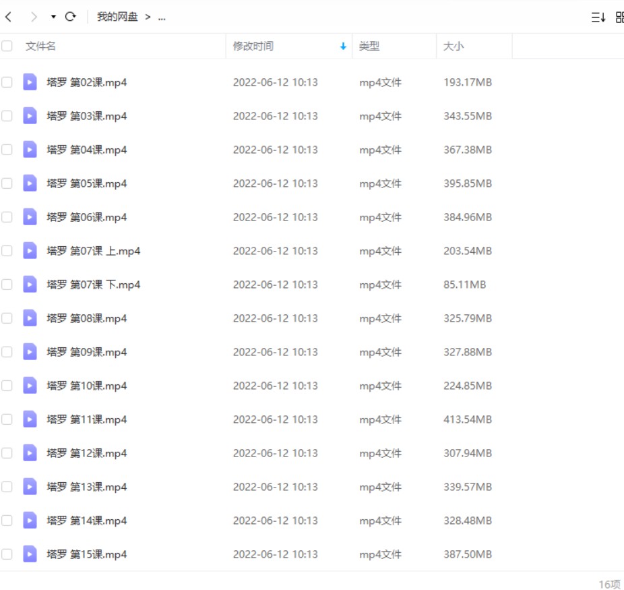This screenshot has width=624, height=590.
Task: Select file name 塔罗 第07课 下.mp4
Action: pos(94,285)
